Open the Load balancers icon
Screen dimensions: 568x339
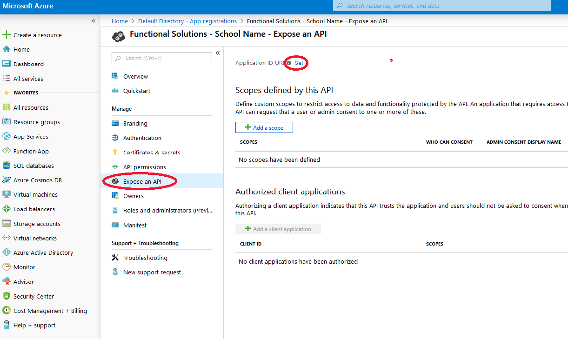click(7, 209)
